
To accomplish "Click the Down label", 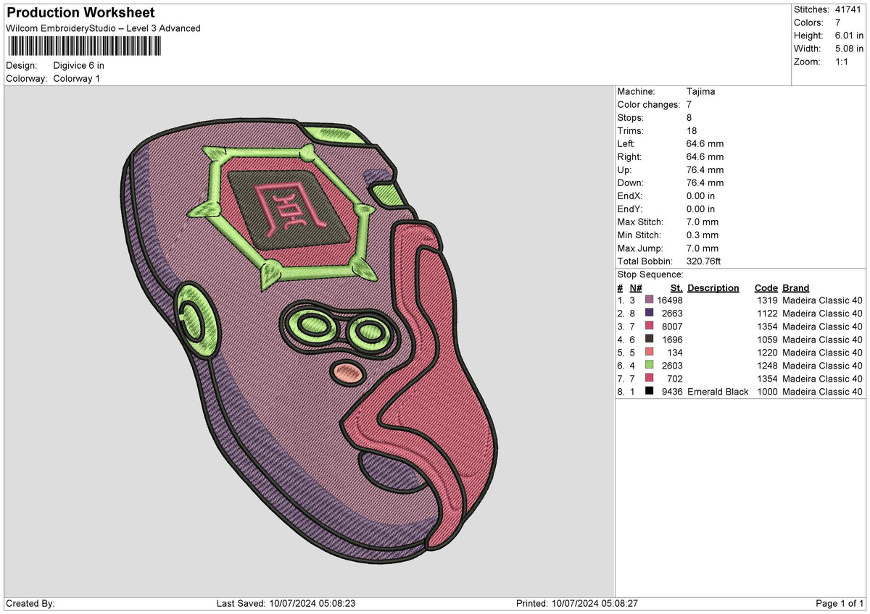I will pyautogui.click(x=630, y=183).
